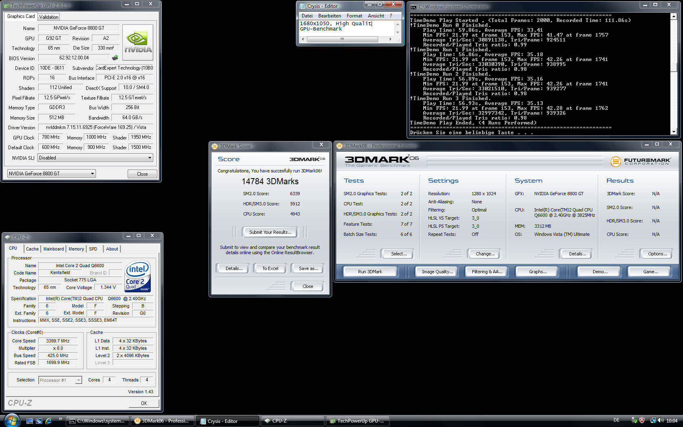Open the Ansicht menu in Crysis Editor
The height and width of the screenshot is (427, 683).
click(376, 16)
